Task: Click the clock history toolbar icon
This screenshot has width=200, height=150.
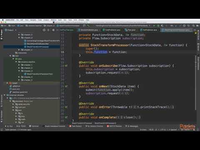Action: (x=184, y=26)
